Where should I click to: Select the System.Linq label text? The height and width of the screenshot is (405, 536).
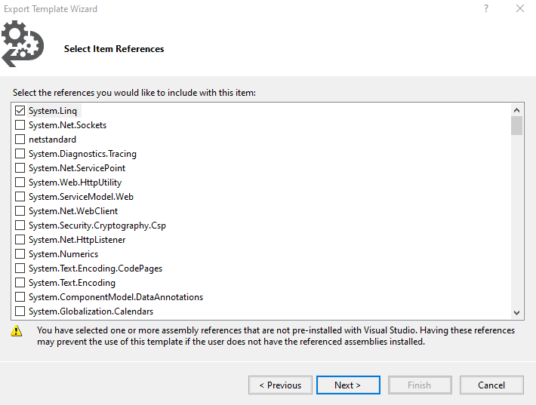pos(53,111)
